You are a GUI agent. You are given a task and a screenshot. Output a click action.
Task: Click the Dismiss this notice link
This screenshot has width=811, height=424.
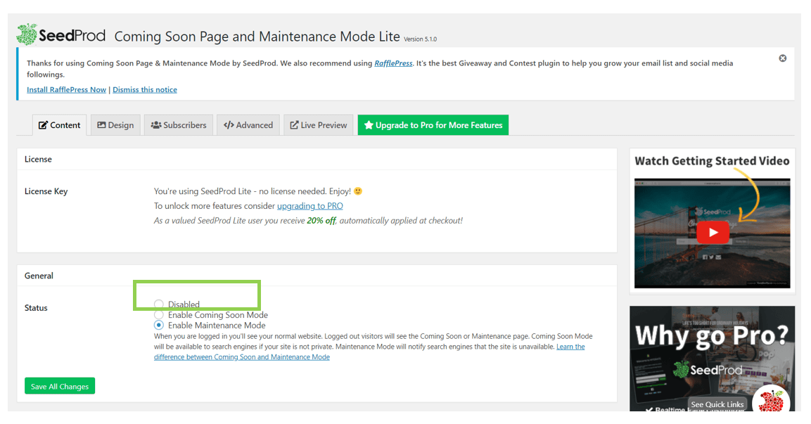click(145, 90)
